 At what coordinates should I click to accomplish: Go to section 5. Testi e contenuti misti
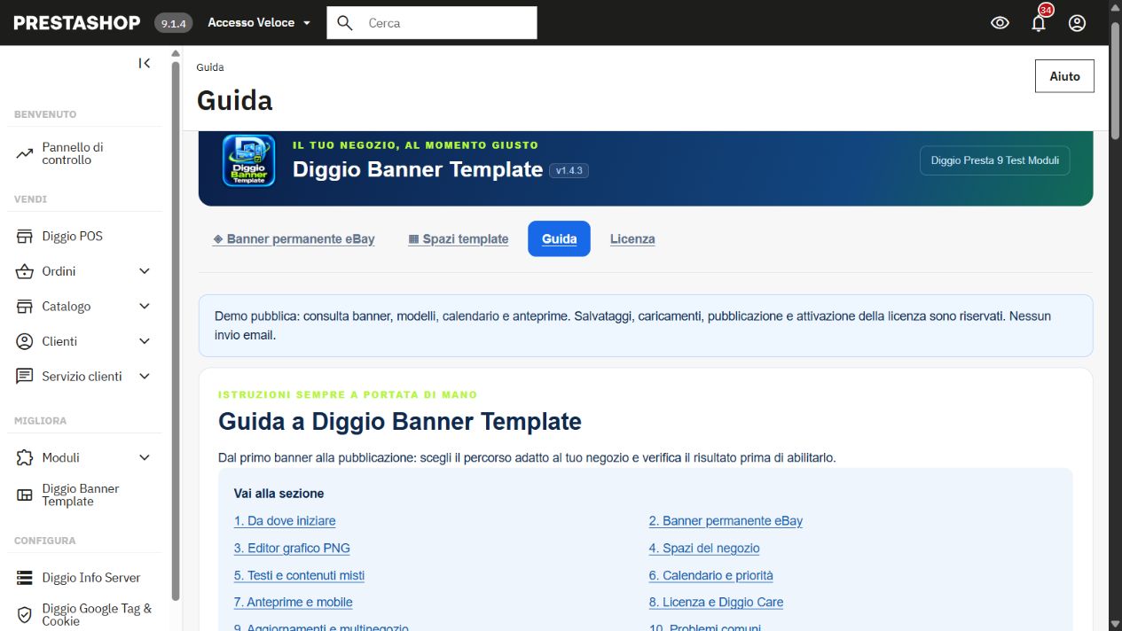tap(300, 575)
